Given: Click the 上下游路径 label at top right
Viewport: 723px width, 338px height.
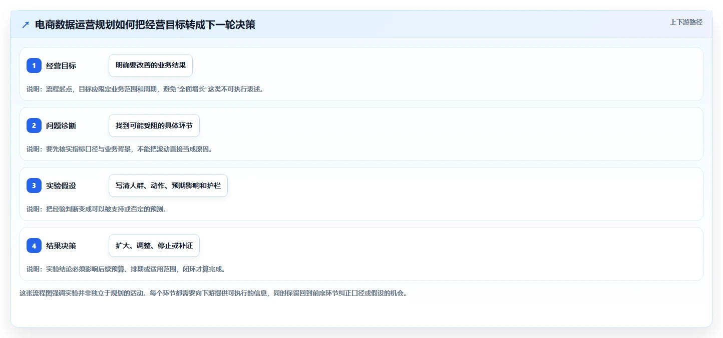Looking at the screenshot, I should [686, 22].
